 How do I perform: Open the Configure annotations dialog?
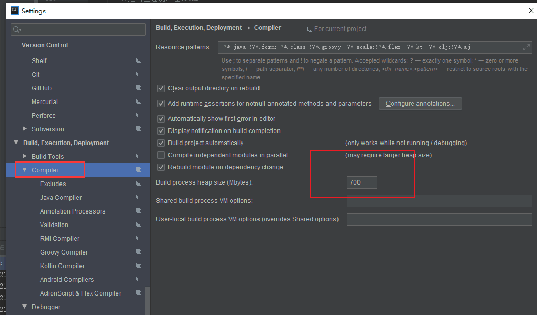[420, 104]
